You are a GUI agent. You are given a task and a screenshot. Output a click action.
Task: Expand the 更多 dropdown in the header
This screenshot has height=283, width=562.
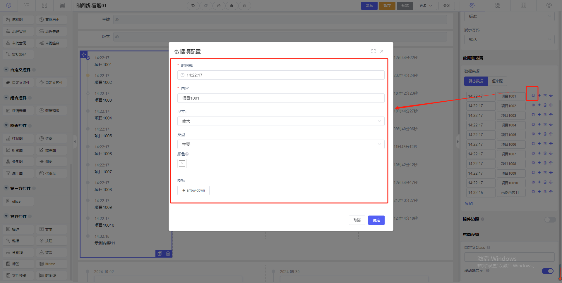coord(425,6)
